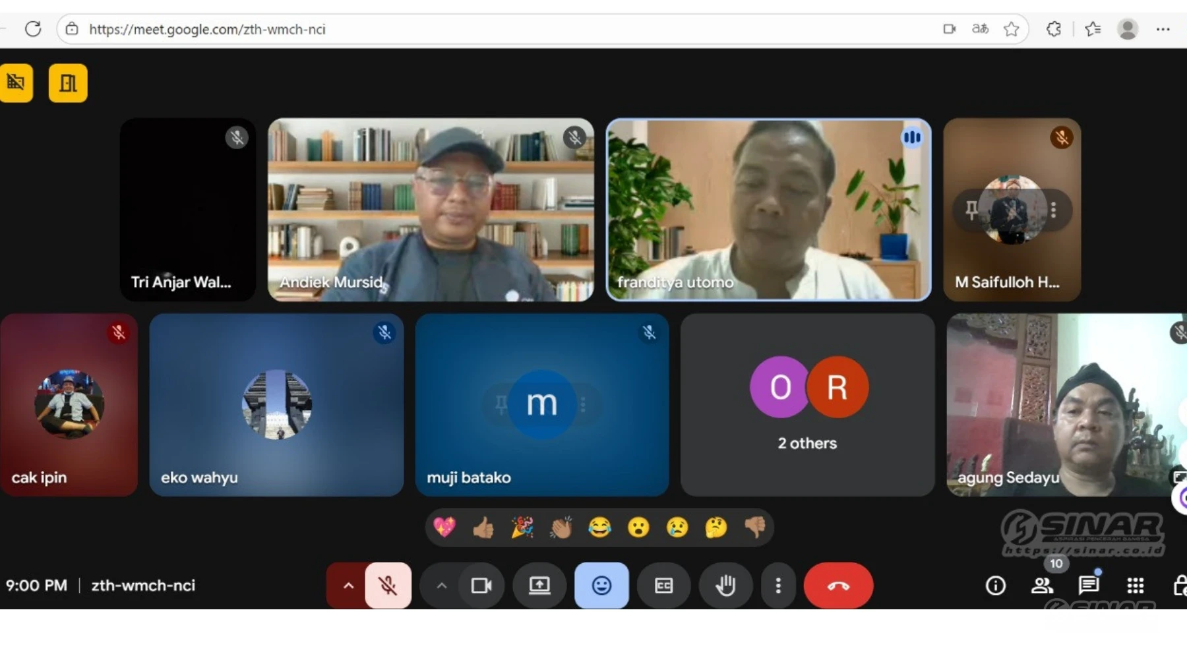Toggle closed captions
This screenshot has width=1187, height=668.
663,586
